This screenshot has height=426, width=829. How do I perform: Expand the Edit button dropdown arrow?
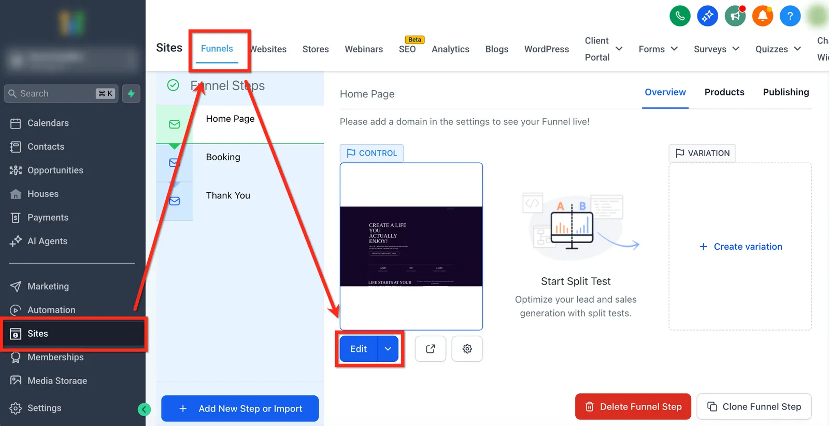[388, 349]
